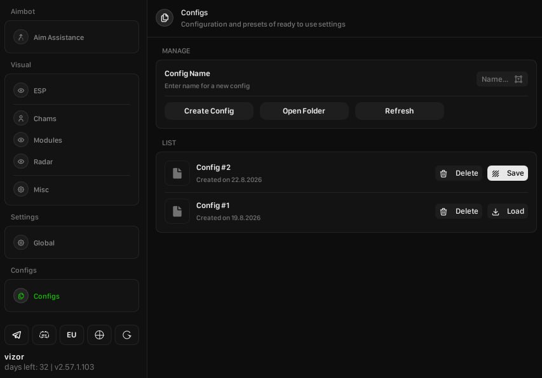
Task: Click the Config #2 file icon
Action: pyautogui.click(x=177, y=173)
